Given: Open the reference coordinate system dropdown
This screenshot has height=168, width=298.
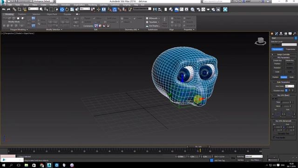Looking at the screenshot, I should coord(85,9).
